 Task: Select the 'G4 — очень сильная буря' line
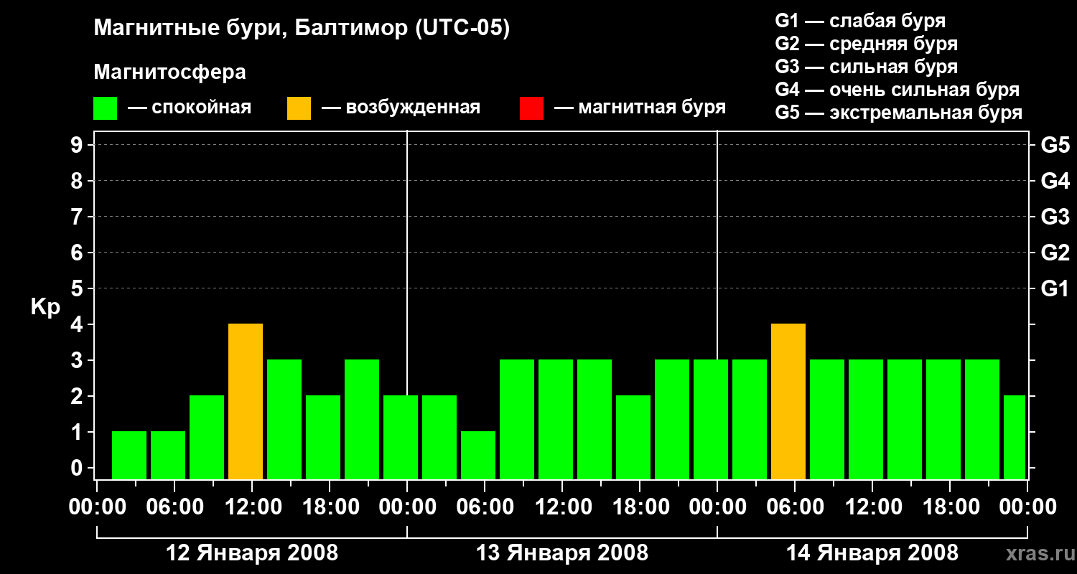click(x=897, y=90)
